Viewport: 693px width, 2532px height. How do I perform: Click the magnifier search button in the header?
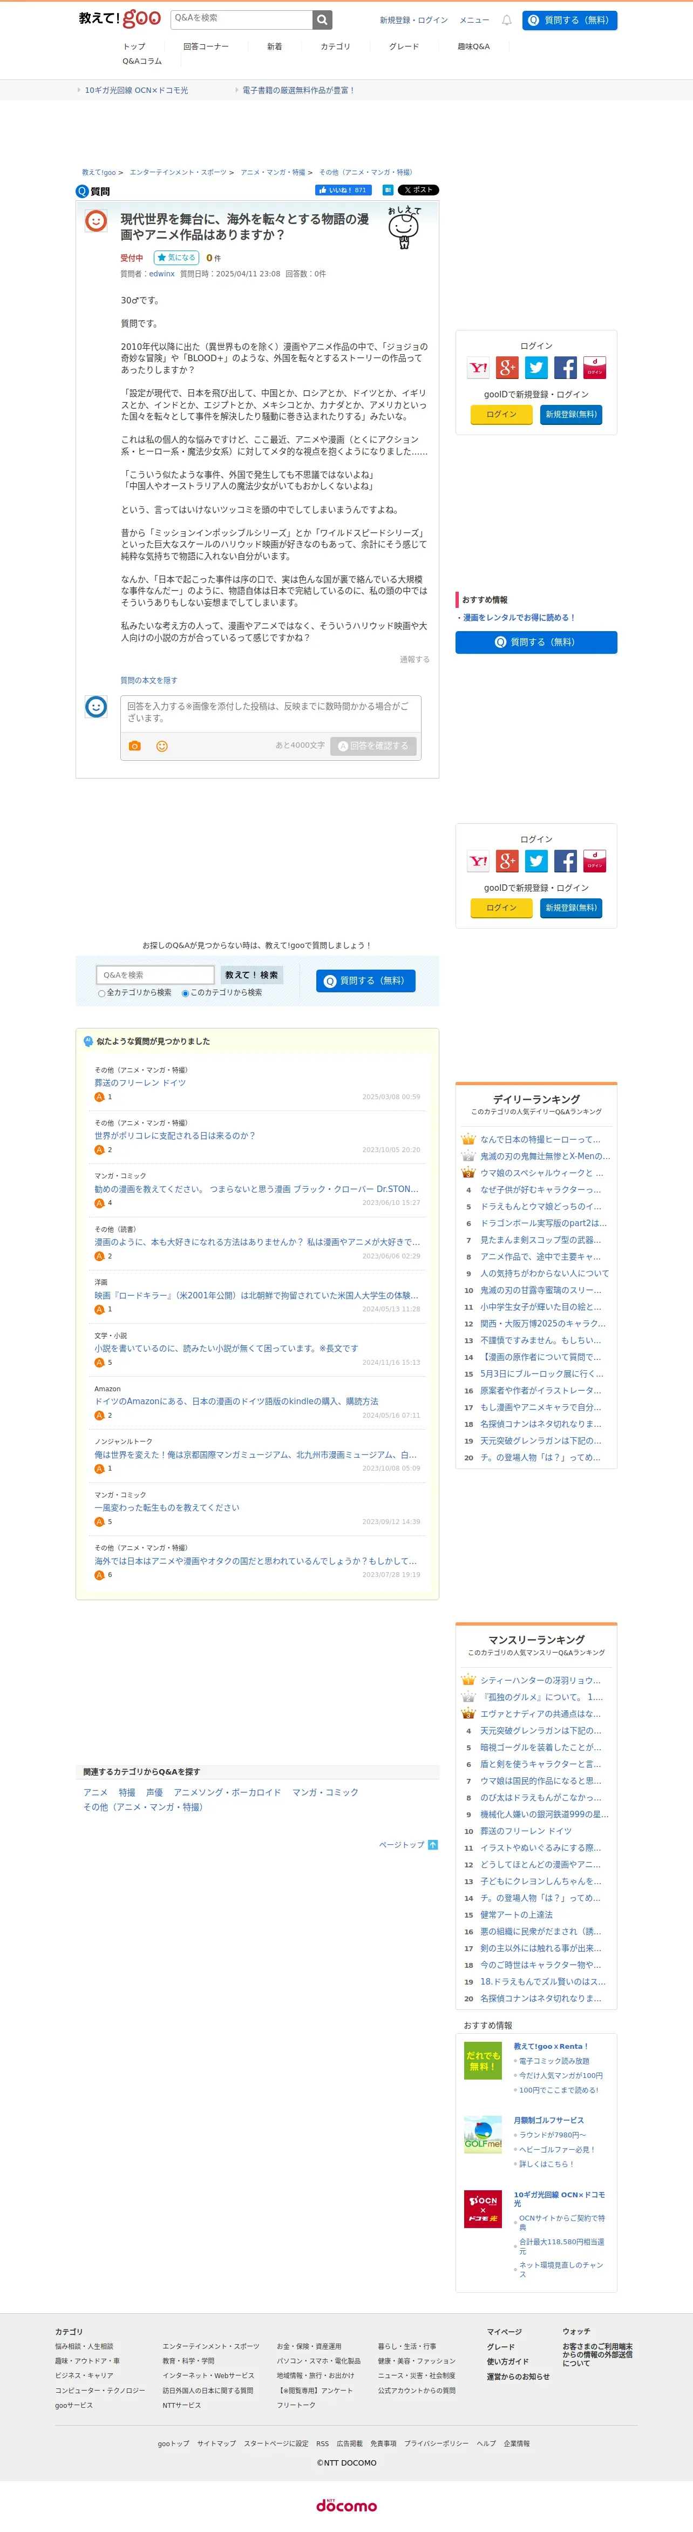(322, 19)
